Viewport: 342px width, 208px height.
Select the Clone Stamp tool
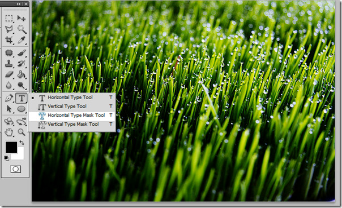click(9, 64)
